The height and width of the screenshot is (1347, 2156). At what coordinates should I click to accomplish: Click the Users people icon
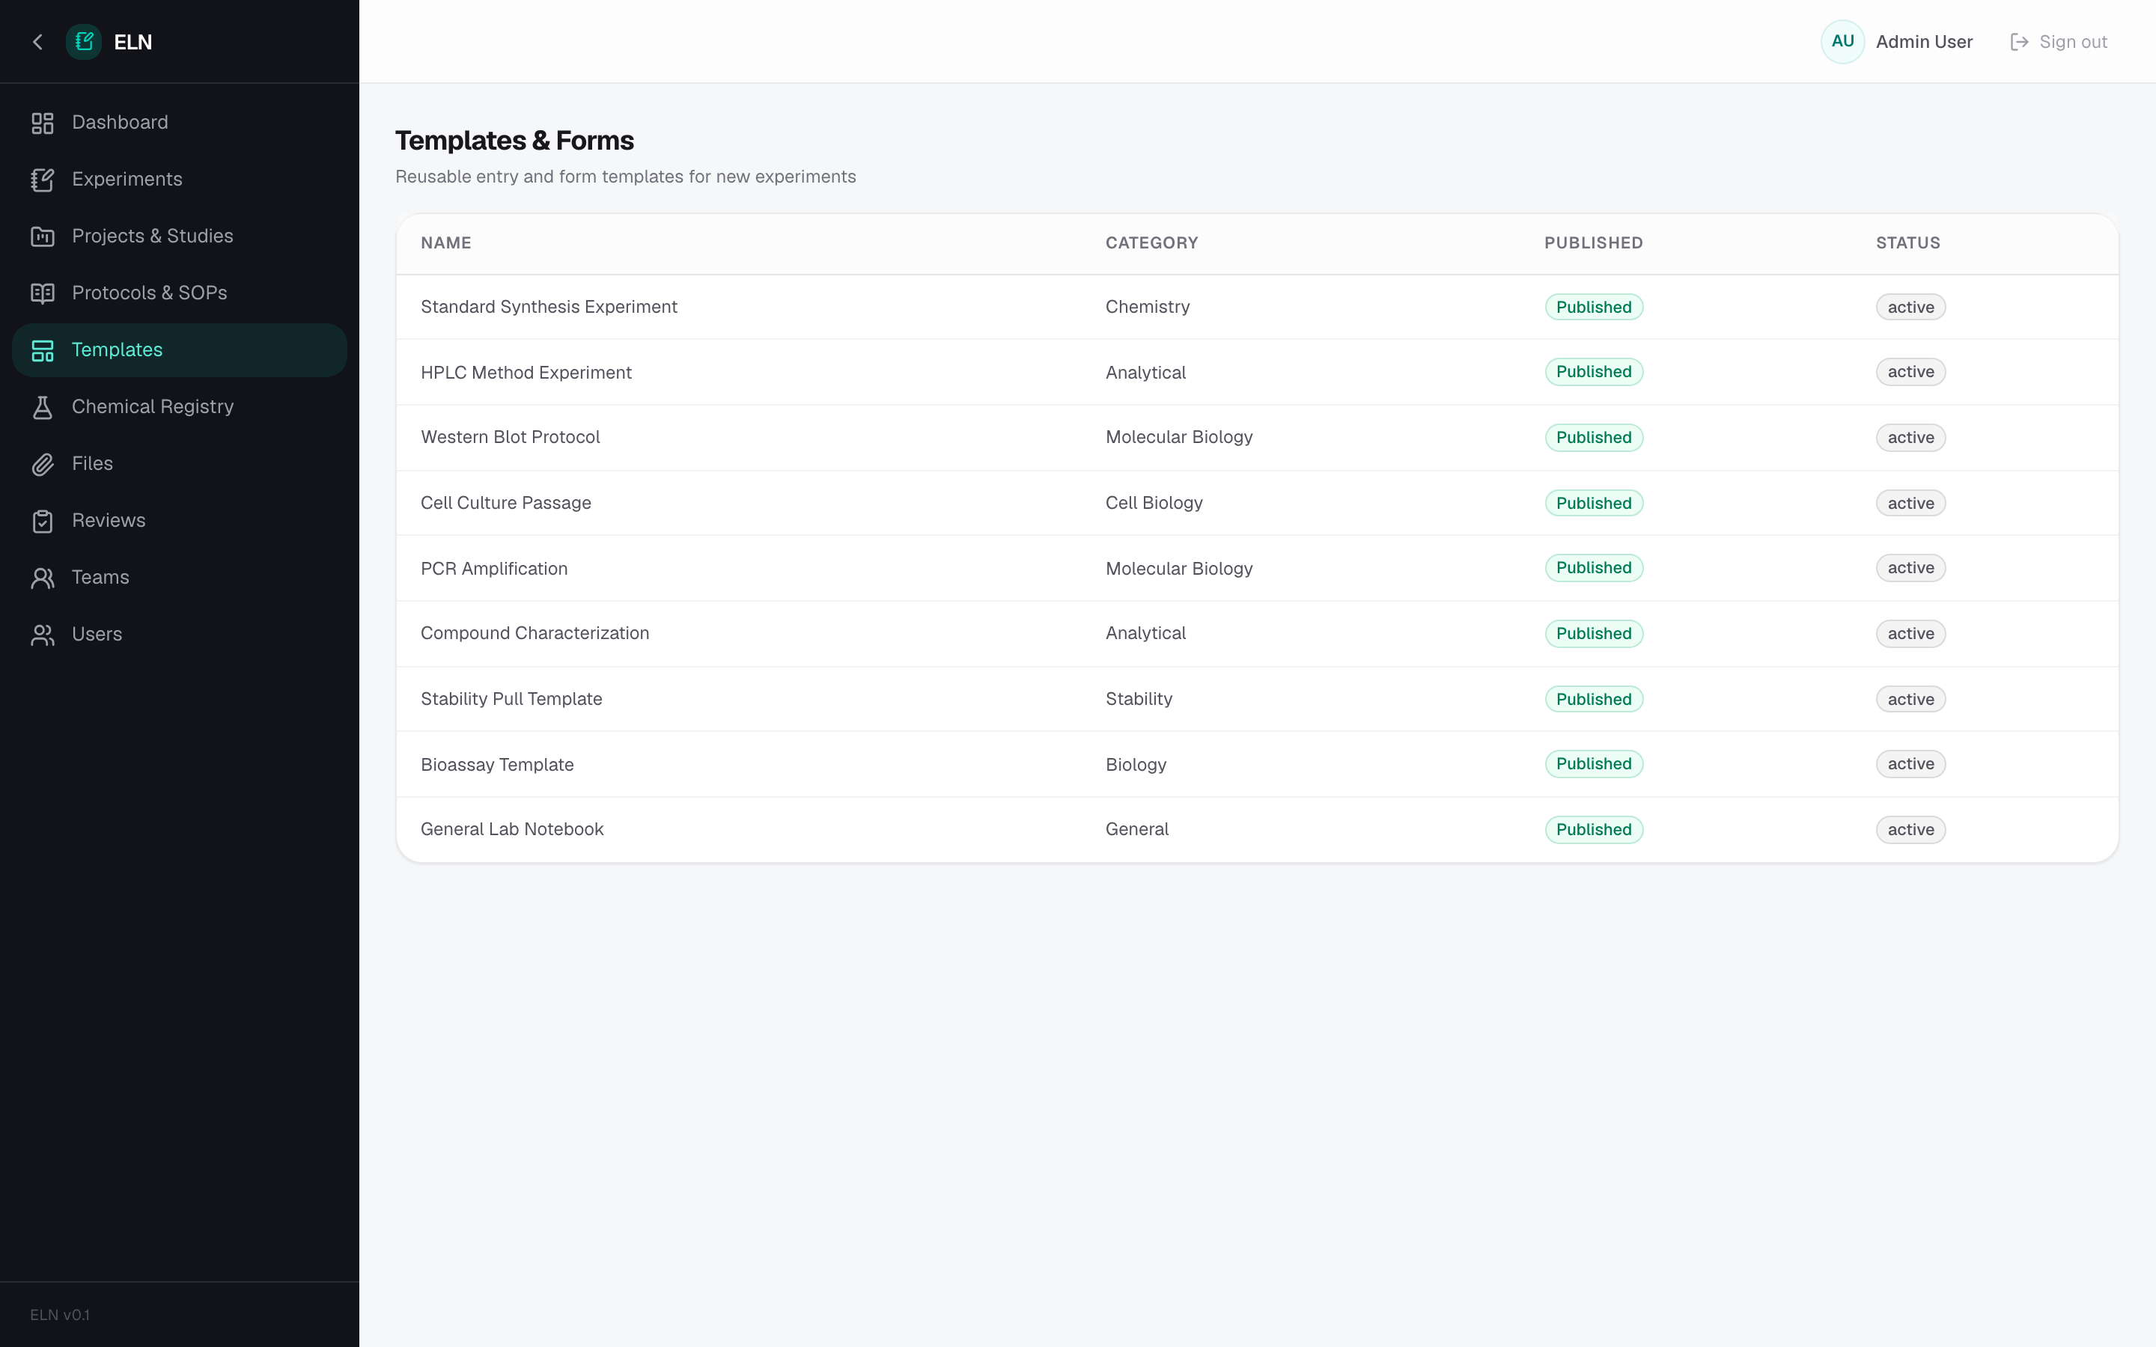click(x=43, y=635)
